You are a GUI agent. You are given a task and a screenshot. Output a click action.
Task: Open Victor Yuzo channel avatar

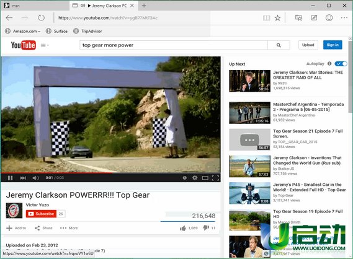[x=14, y=211]
